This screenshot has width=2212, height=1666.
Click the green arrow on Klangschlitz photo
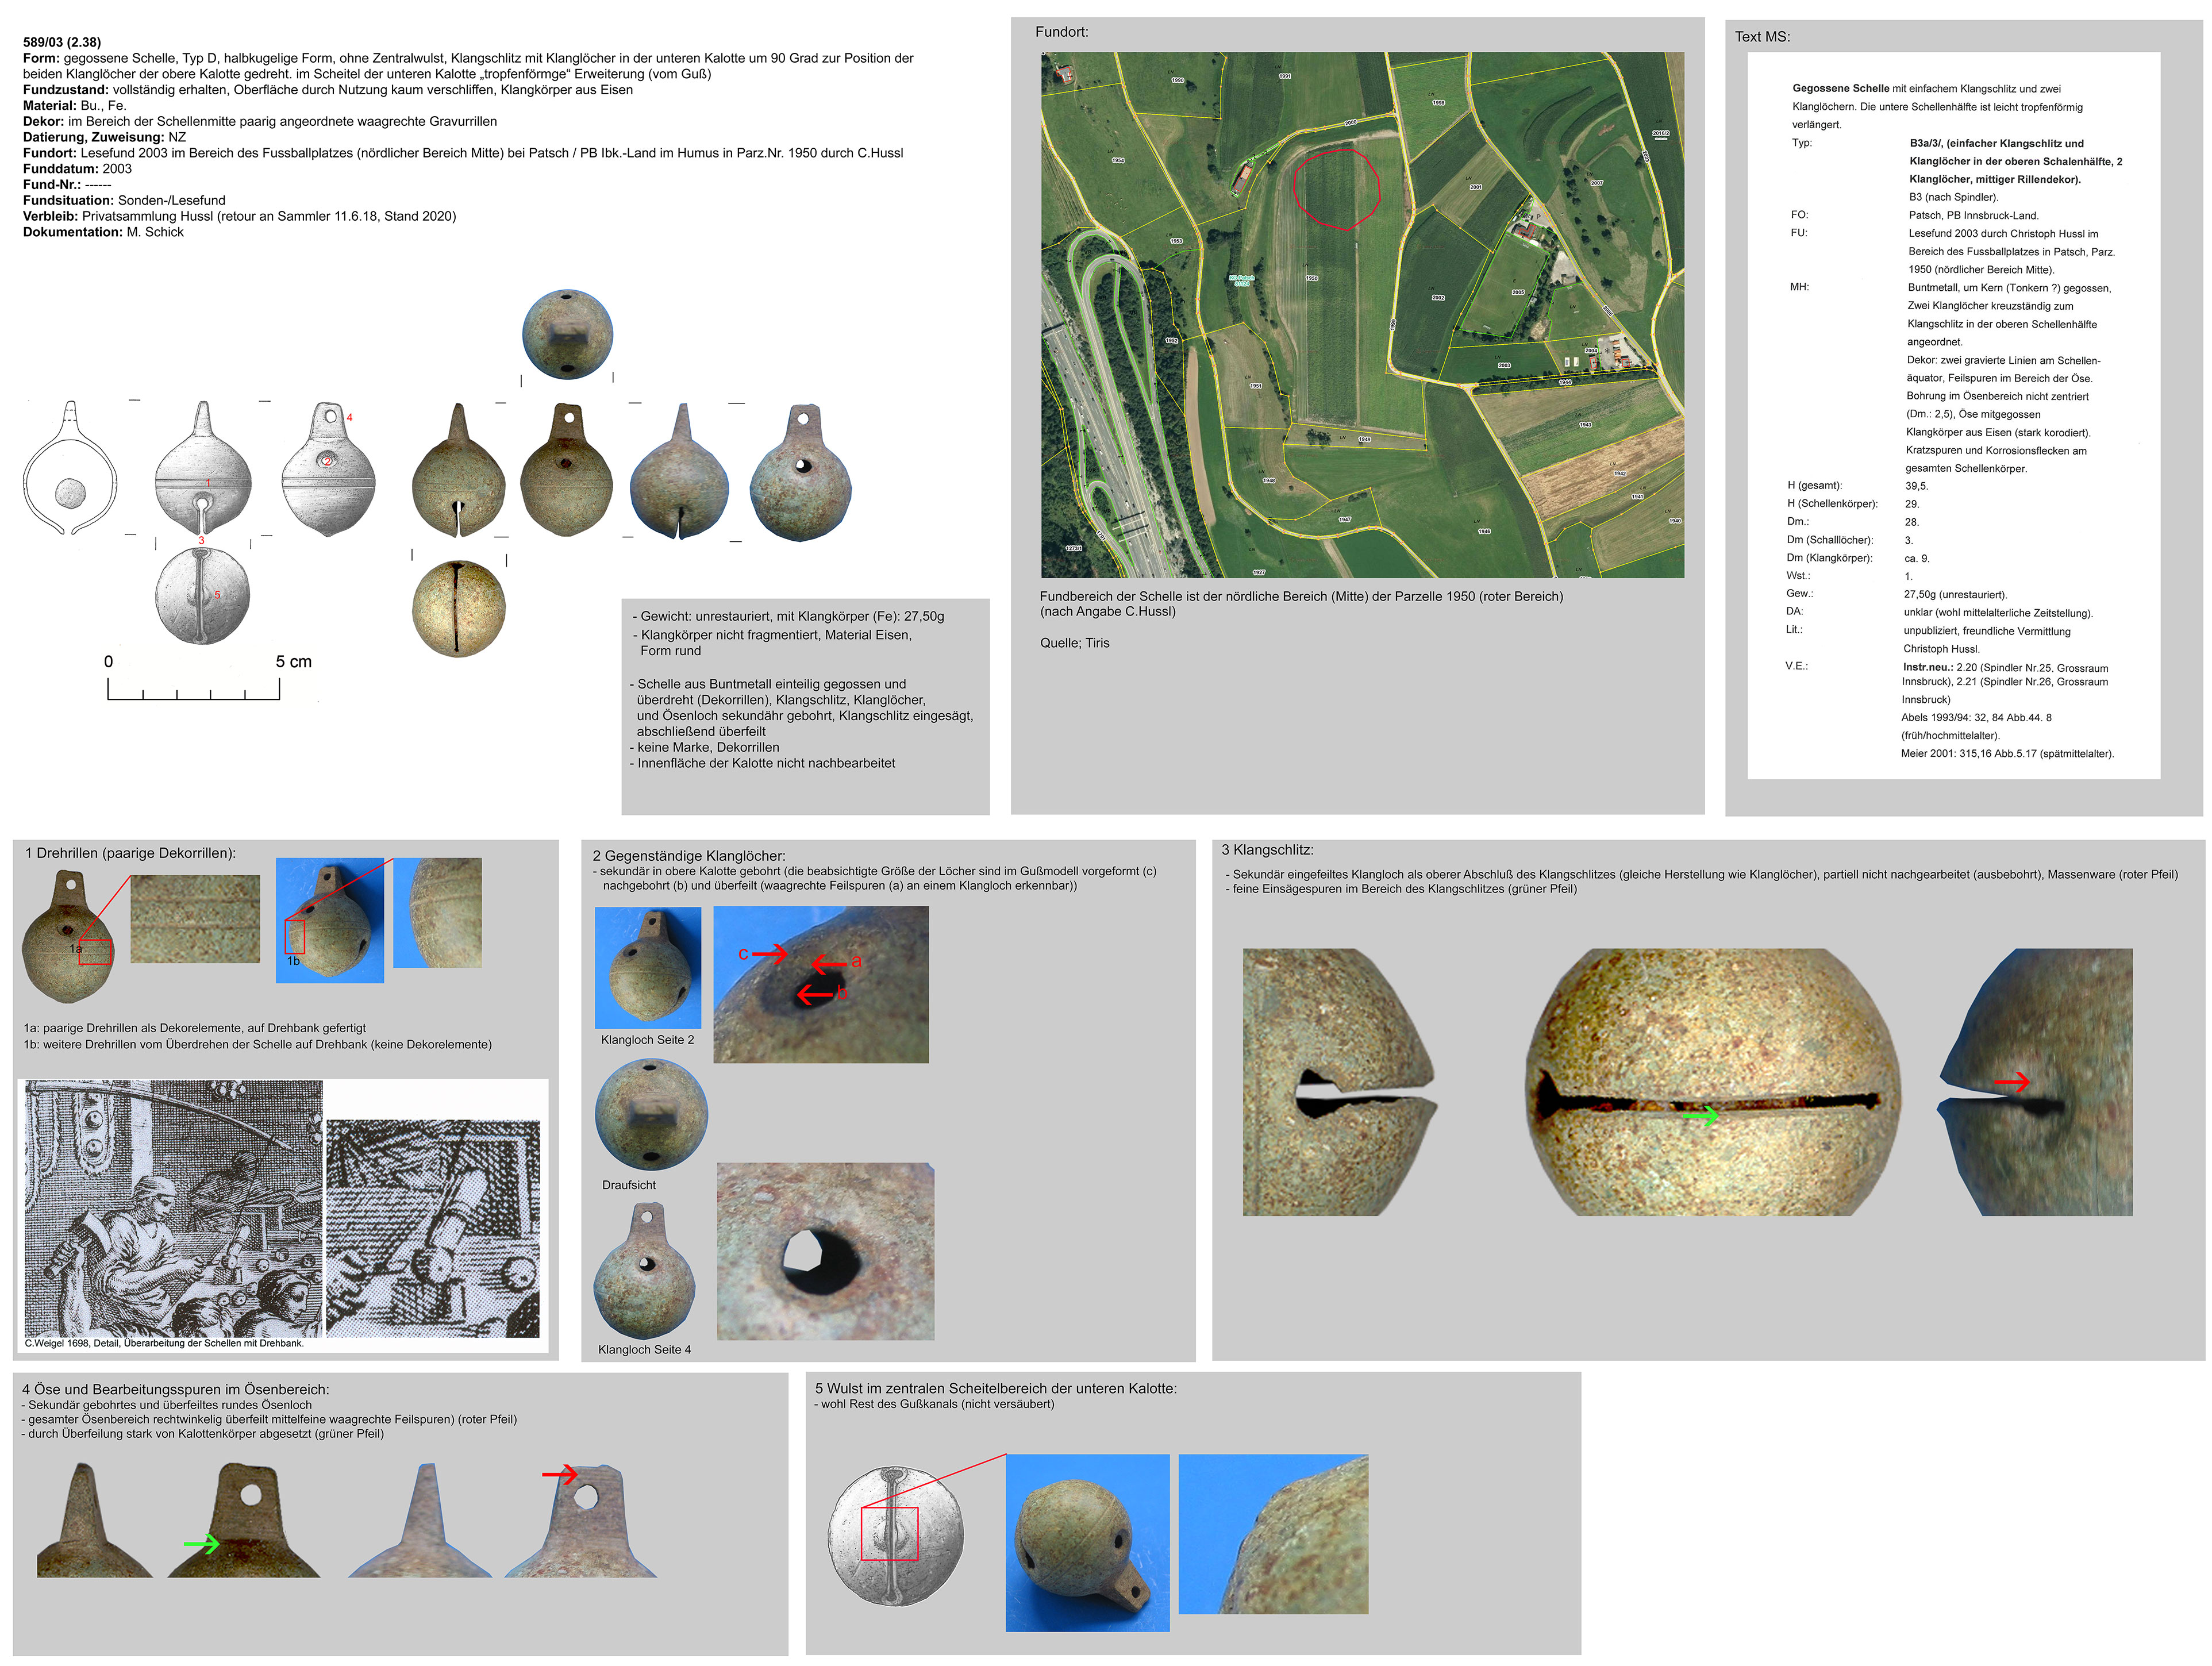tap(1700, 1115)
